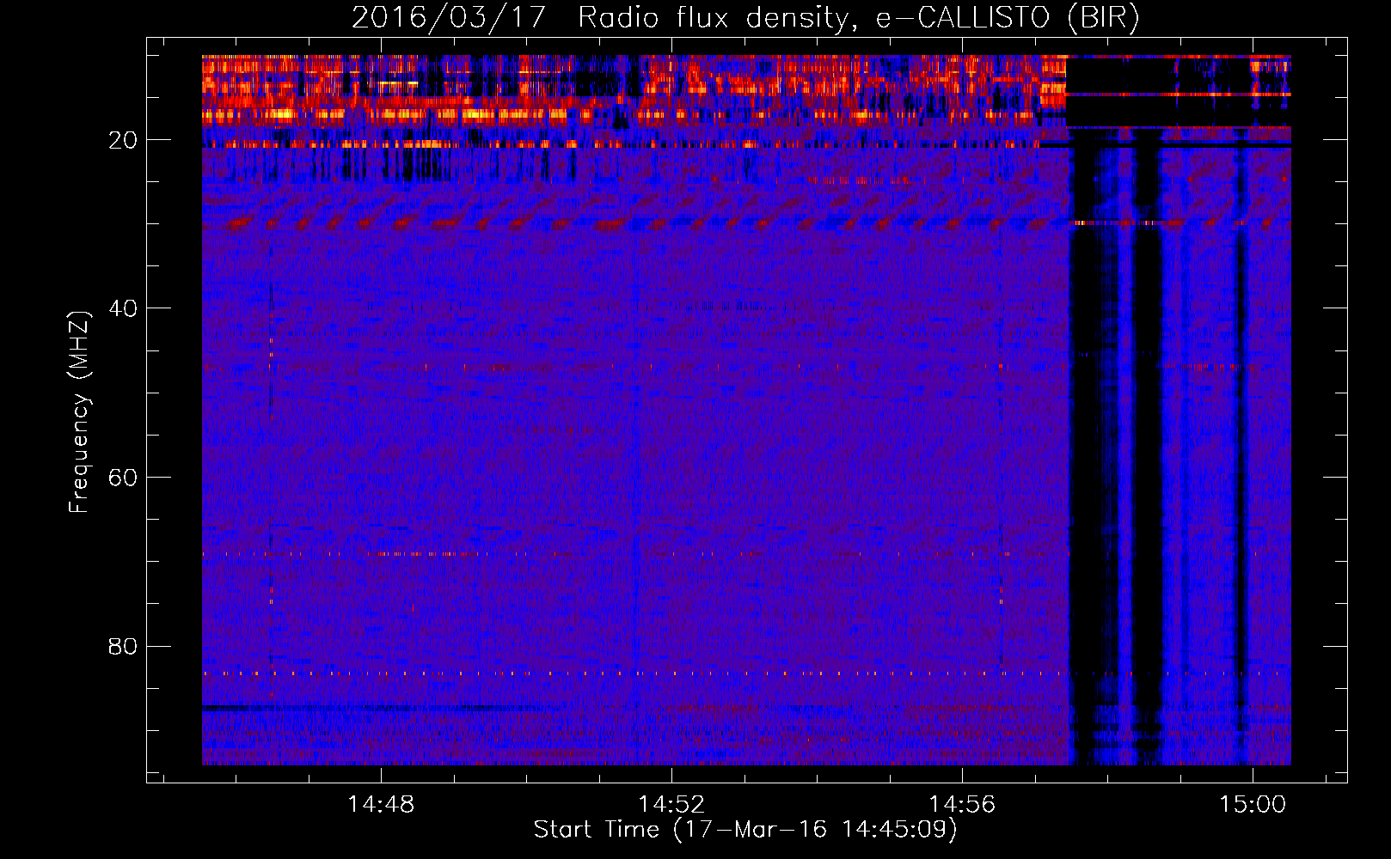Click the 60 MHz frequency tick label

(123, 478)
